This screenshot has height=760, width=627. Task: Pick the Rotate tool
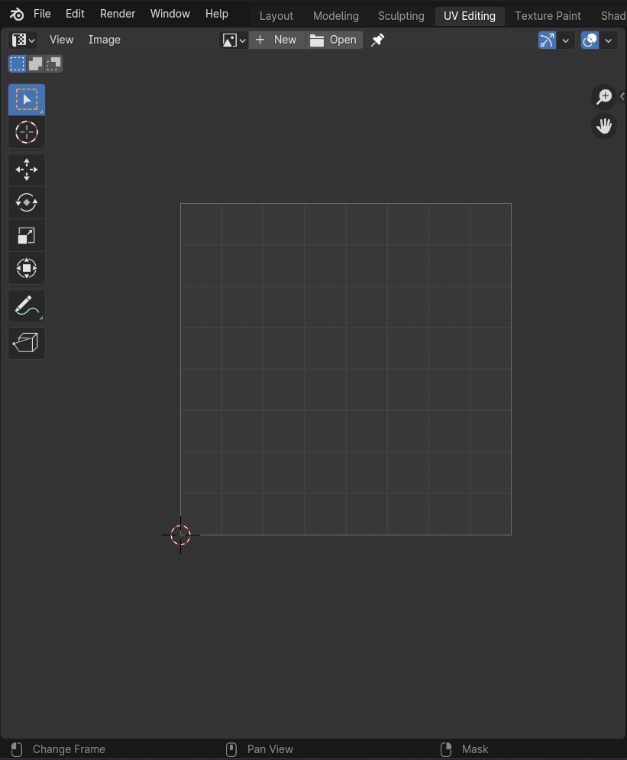pyautogui.click(x=27, y=202)
